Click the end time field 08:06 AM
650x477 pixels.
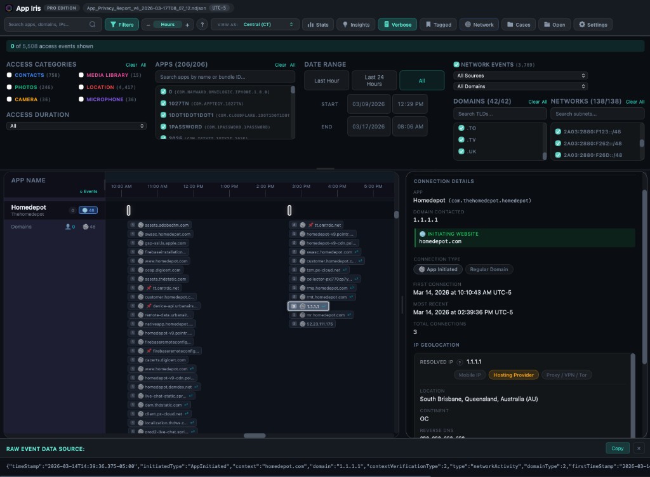pos(410,126)
